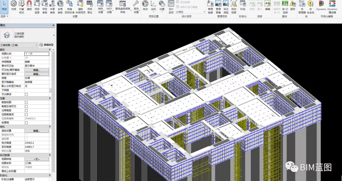The image size is (342, 181).
Task: Click the <无> 视图样板 button
Action: coord(37,159)
